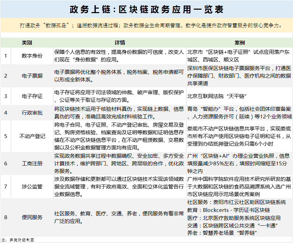Viewport: 293px width, 243px height.
Task: Select the row number 5 cell
Action: coord(6,136)
